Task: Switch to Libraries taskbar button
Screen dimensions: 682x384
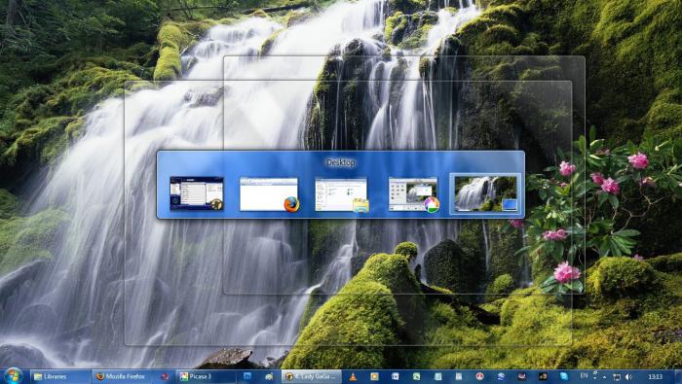Action: [60, 376]
